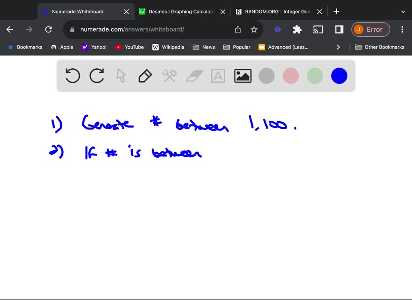Click the purple extension toggle icon
Image resolution: width=412 pixels, height=300 pixels.
(277, 29)
